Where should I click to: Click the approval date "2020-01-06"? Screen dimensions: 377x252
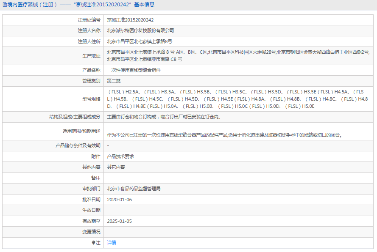[x=120, y=200]
